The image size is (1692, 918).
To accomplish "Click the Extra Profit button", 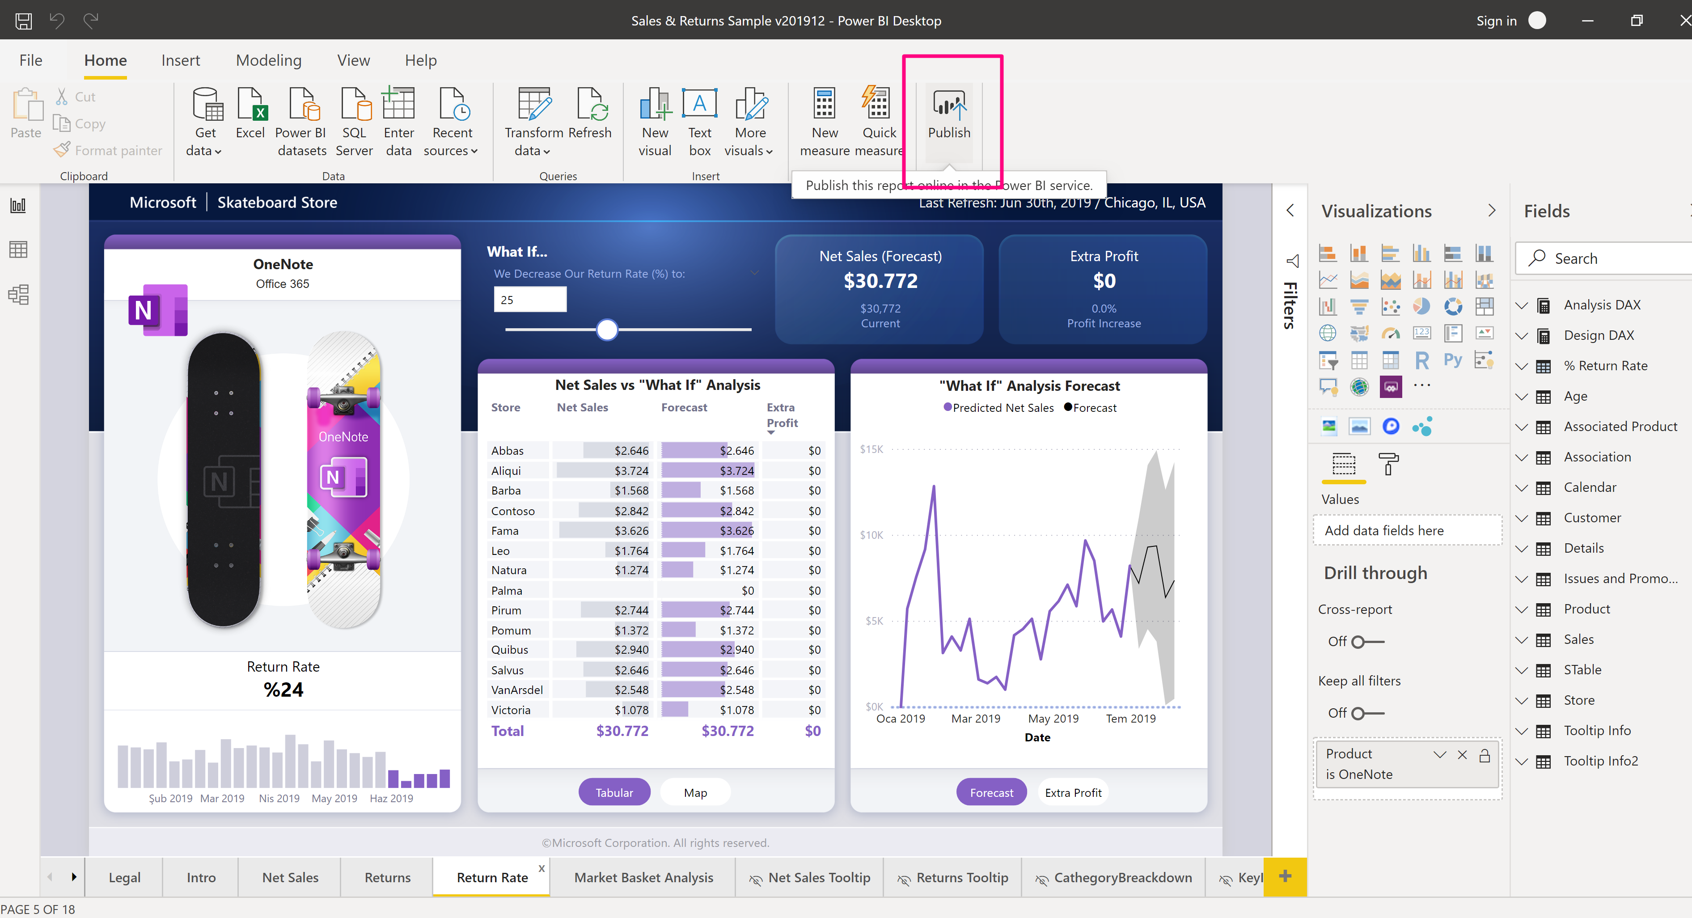I will (x=1073, y=793).
